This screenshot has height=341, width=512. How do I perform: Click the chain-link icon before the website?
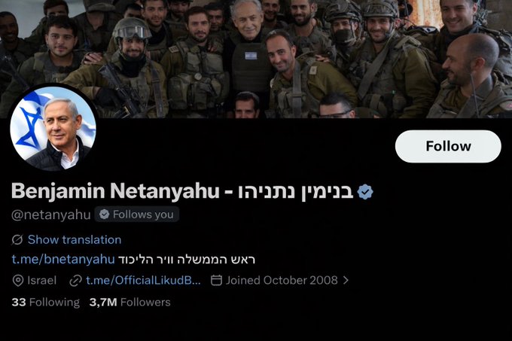coord(76,281)
